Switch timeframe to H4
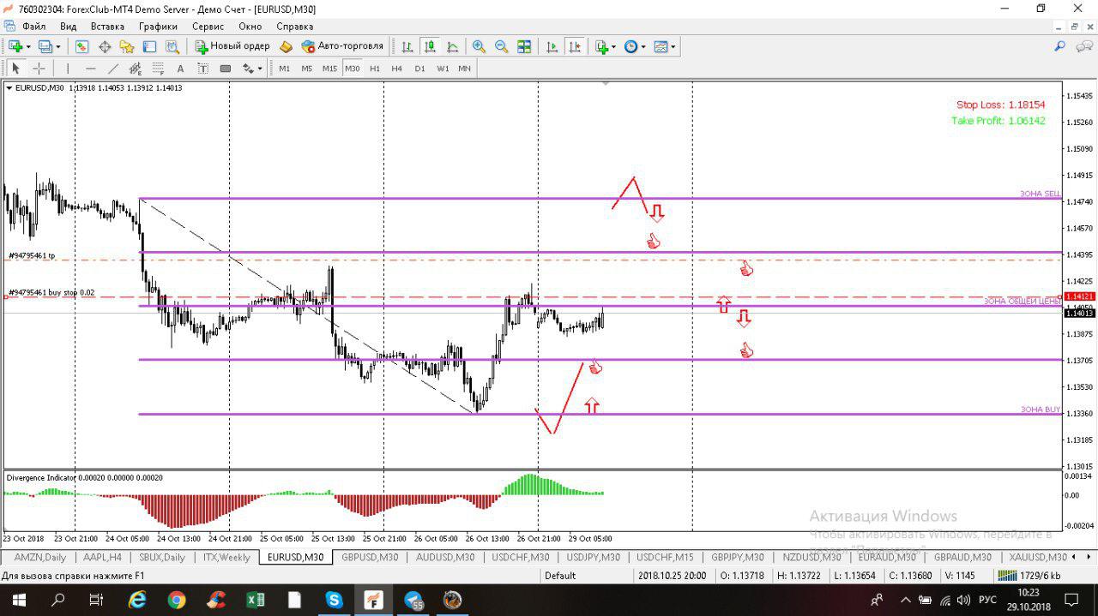 [396, 69]
